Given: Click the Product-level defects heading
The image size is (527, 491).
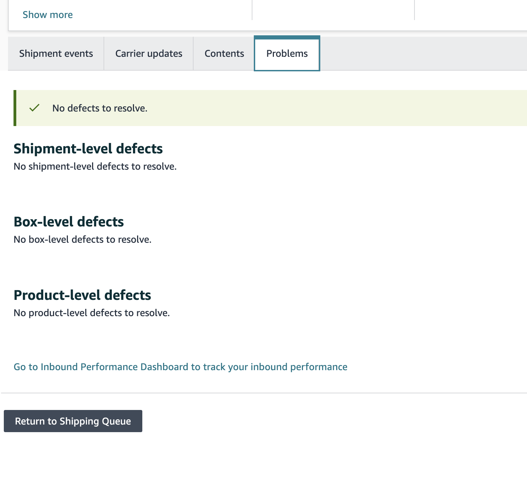Looking at the screenshot, I should click(x=82, y=295).
